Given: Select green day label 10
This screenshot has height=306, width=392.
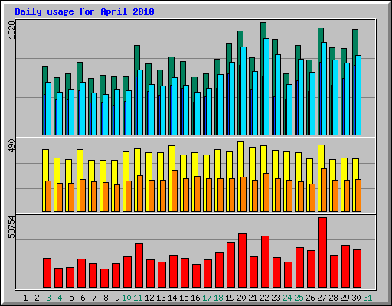Looking at the screenshot, I should point(126,298).
